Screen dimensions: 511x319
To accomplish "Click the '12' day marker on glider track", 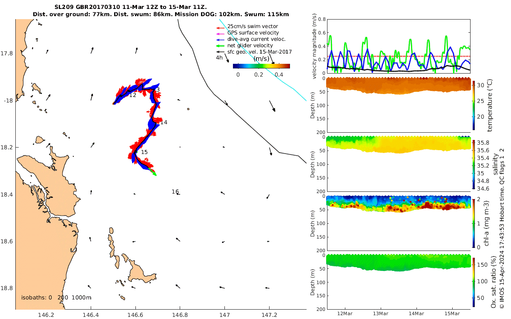I will 132,95.
